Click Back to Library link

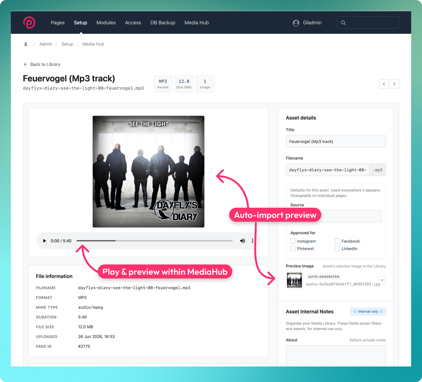42,64
